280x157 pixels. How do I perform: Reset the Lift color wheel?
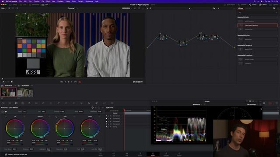click(x=24, y=116)
